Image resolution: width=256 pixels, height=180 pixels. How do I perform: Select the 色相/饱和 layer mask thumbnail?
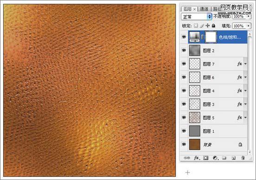click(x=211, y=37)
